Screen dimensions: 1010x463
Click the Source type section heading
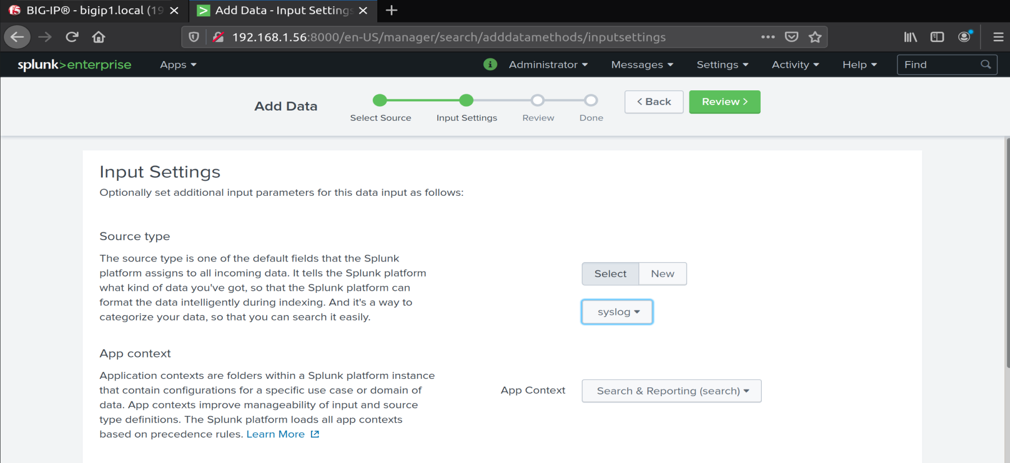(x=135, y=236)
